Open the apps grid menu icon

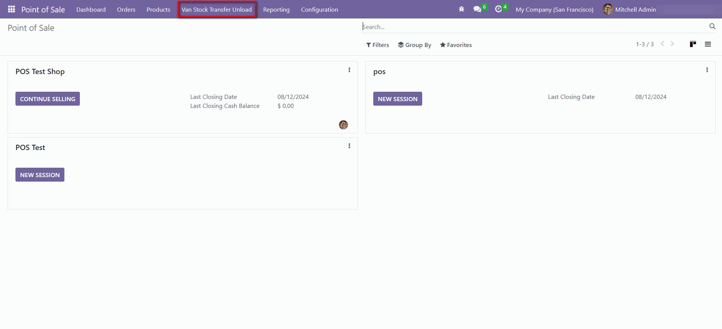click(11, 9)
